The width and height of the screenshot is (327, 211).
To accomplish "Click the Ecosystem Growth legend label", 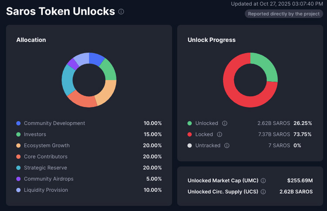I will 47,146.
